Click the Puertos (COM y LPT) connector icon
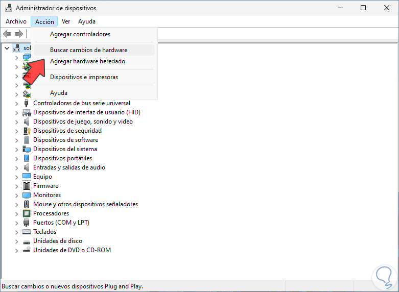This screenshot has height=292, width=399. [x=26, y=223]
